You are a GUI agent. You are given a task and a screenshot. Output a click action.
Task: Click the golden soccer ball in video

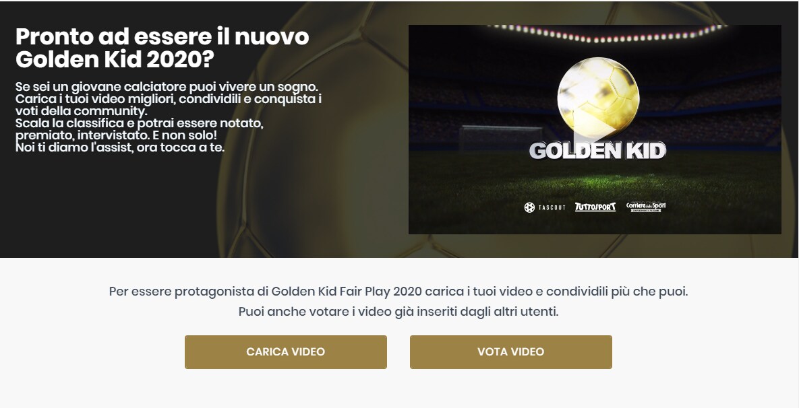tap(597, 98)
